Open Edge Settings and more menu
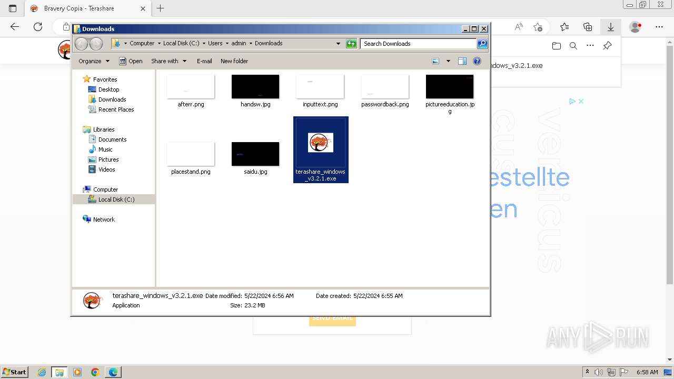 point(659,27)
